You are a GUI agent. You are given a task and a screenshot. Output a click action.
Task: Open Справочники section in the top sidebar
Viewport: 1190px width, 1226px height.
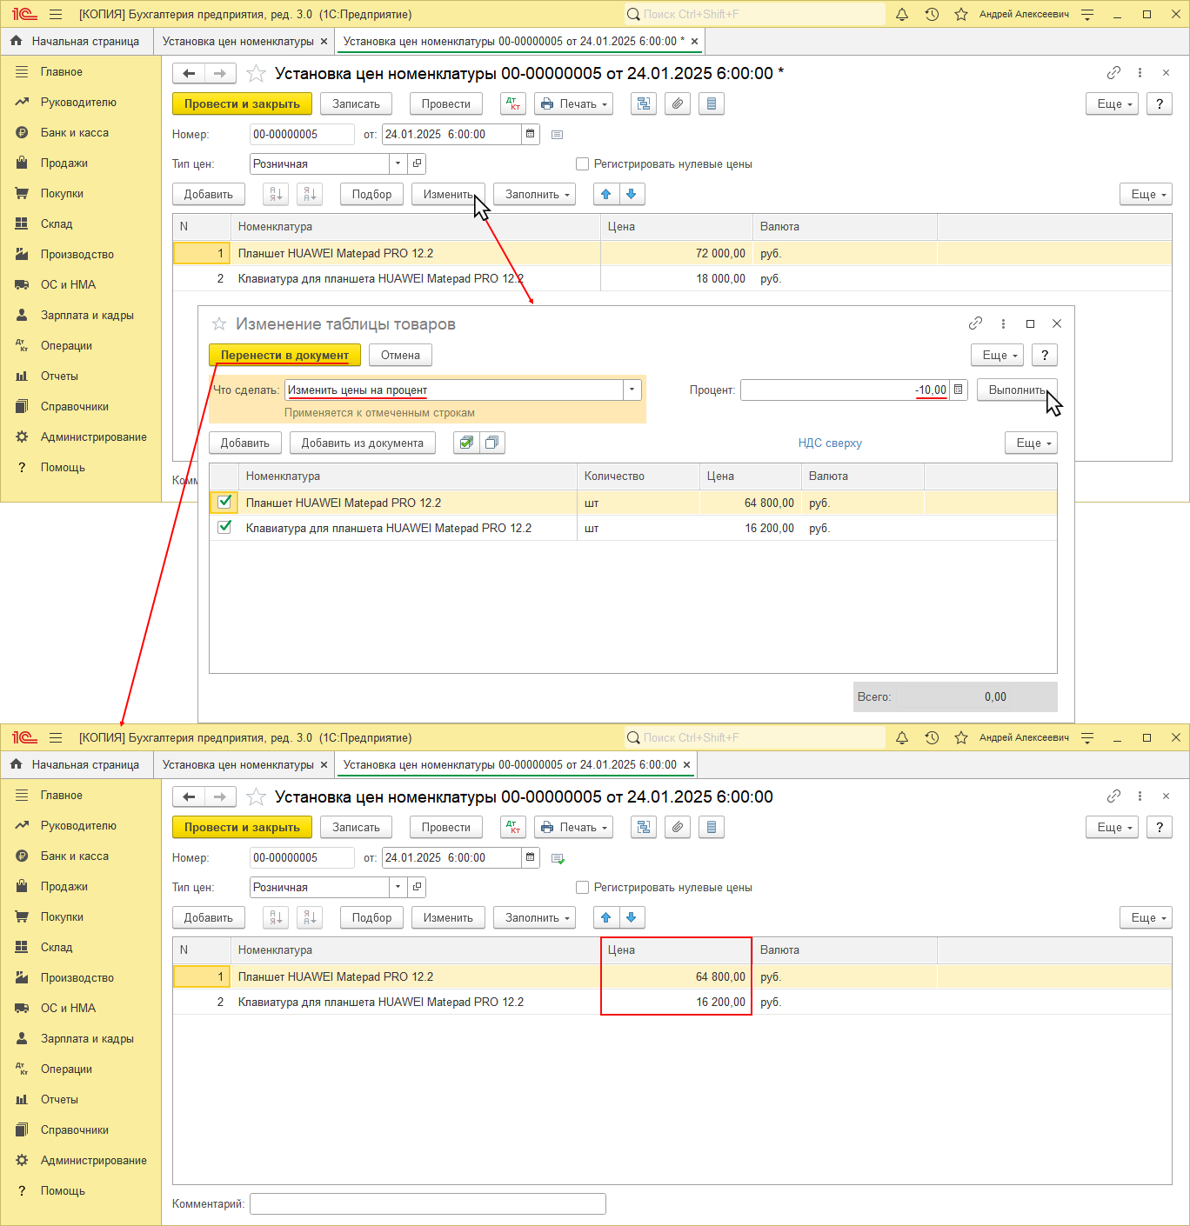click(x=75, y=406)
